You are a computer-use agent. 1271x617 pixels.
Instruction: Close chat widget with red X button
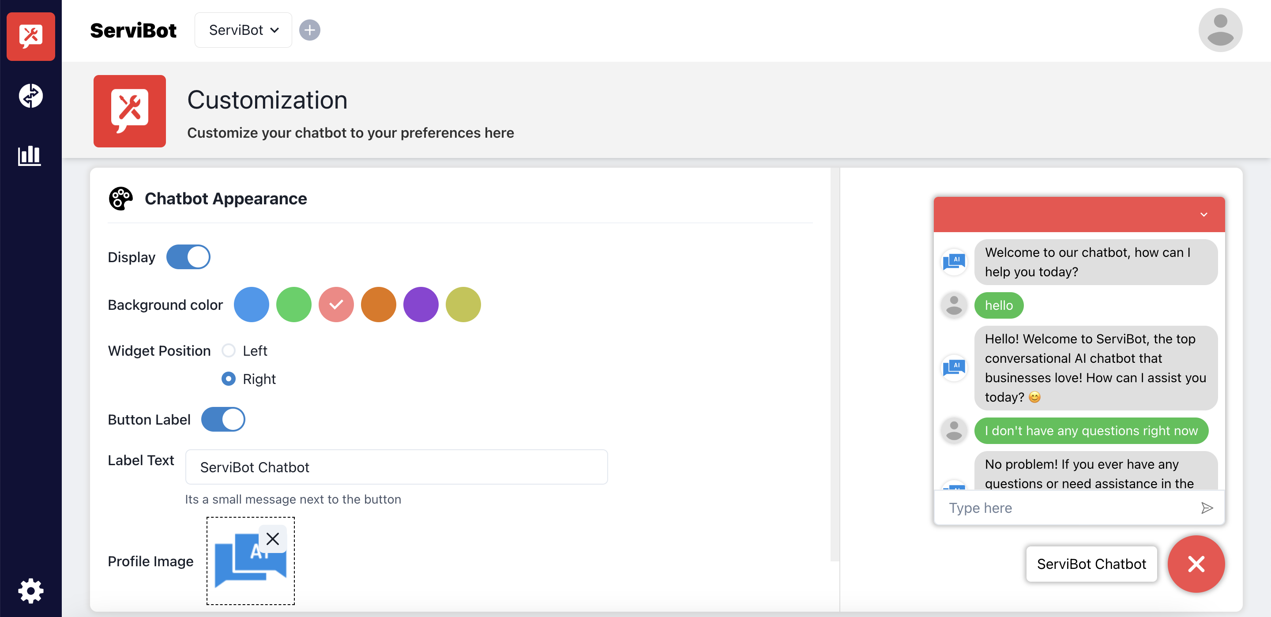tap(1196, 564)
